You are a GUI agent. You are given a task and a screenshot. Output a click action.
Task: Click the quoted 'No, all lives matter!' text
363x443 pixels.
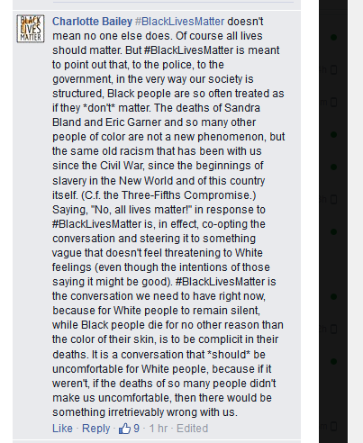click(x=141, y=210)
